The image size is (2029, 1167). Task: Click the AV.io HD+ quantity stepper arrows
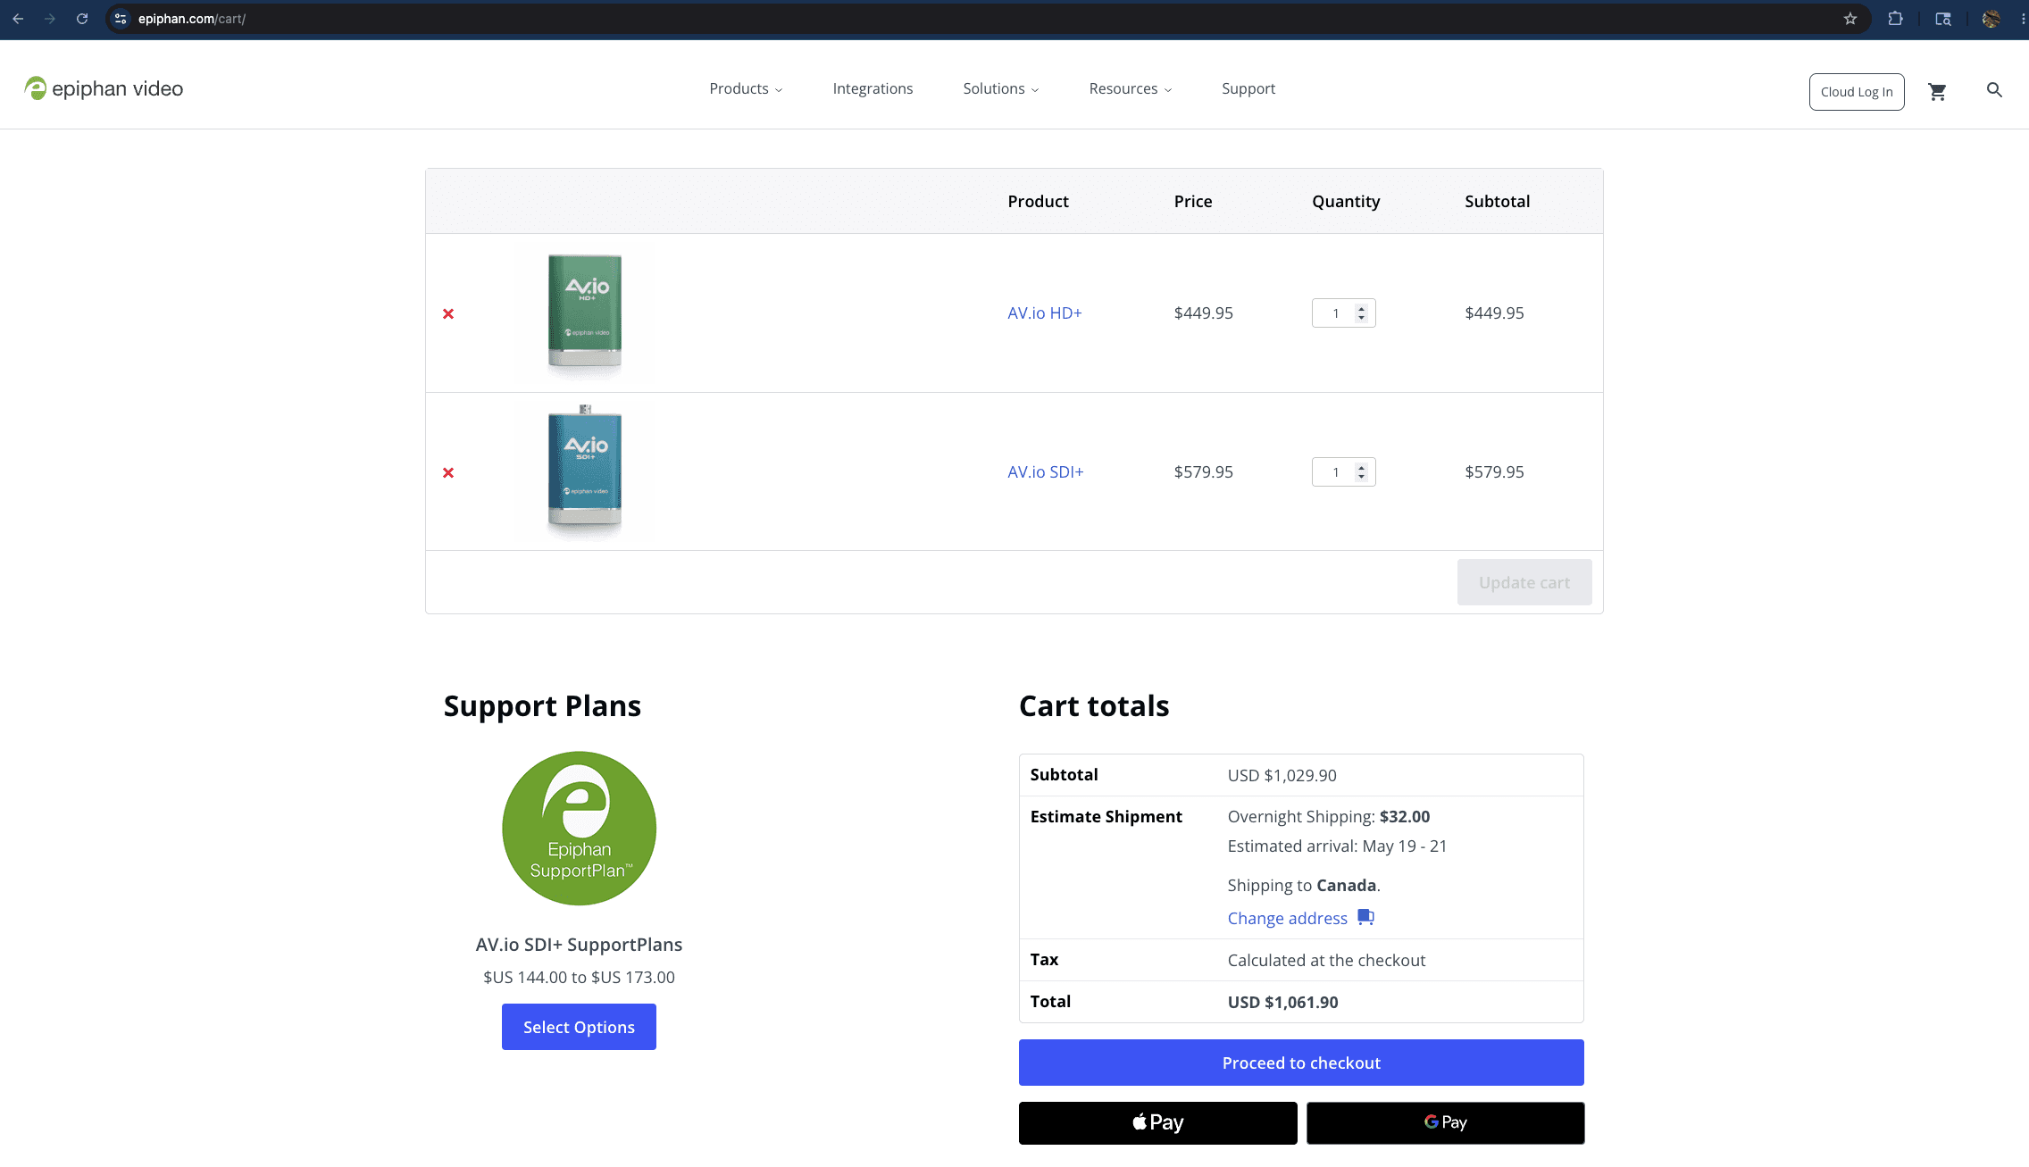[1362, 313]
